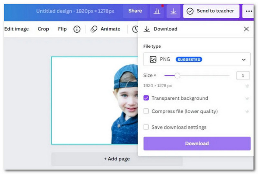Select Edit image in the toolbar
Image resolution: width=258 pixels, height=174 pixels.
[x=16, y=29]
